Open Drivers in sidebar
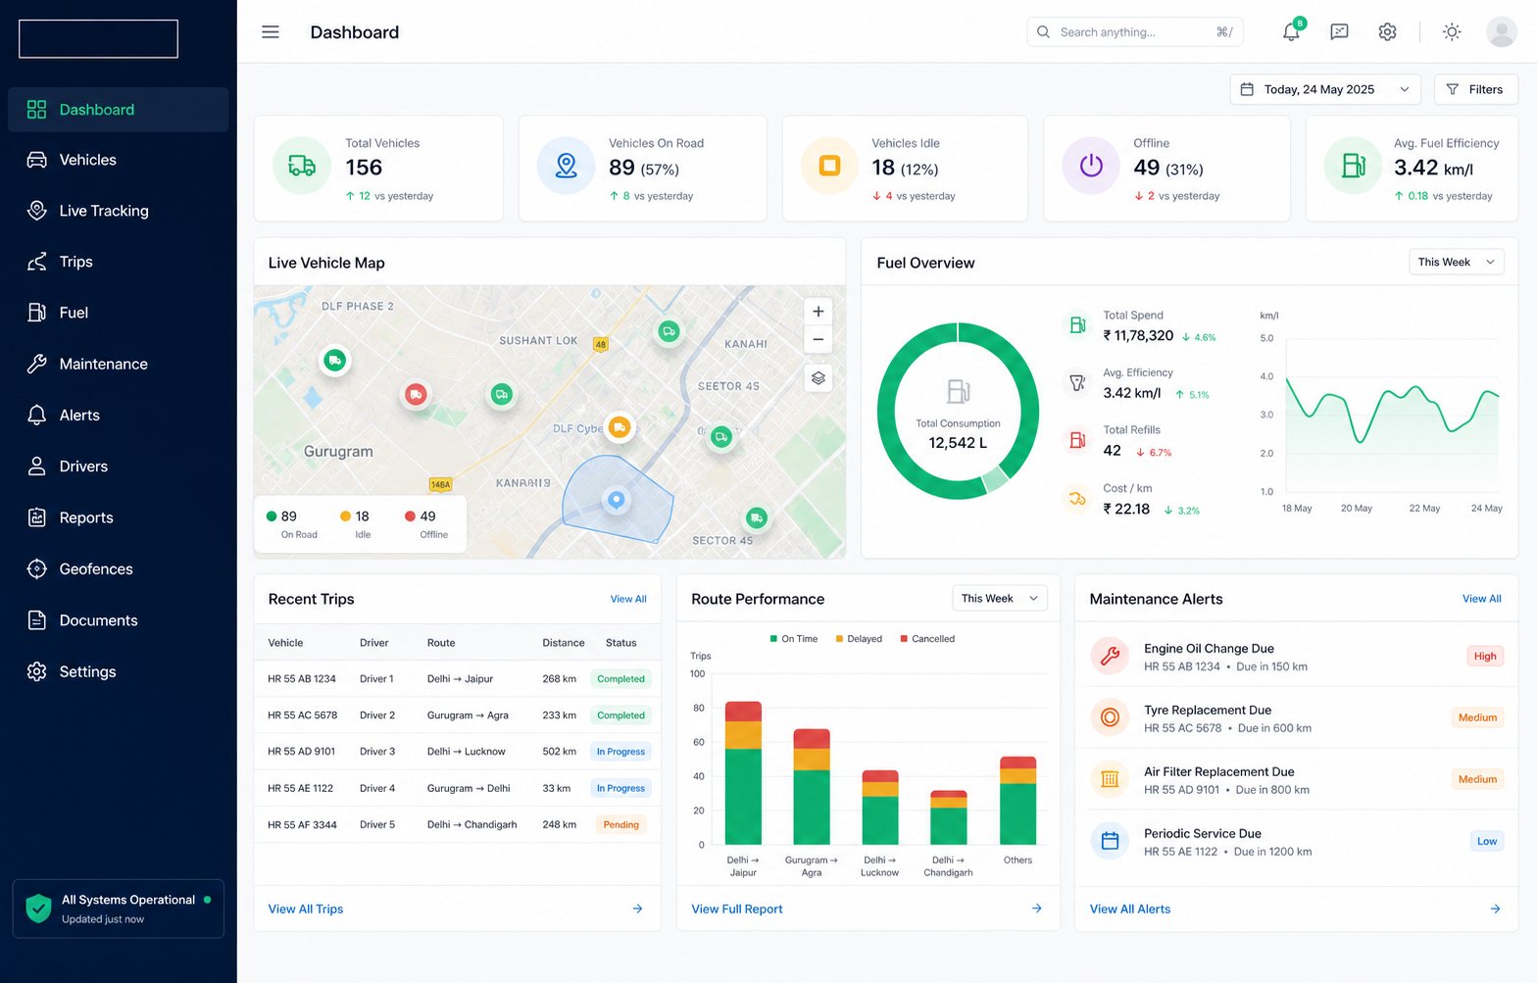 click(118, 467)
